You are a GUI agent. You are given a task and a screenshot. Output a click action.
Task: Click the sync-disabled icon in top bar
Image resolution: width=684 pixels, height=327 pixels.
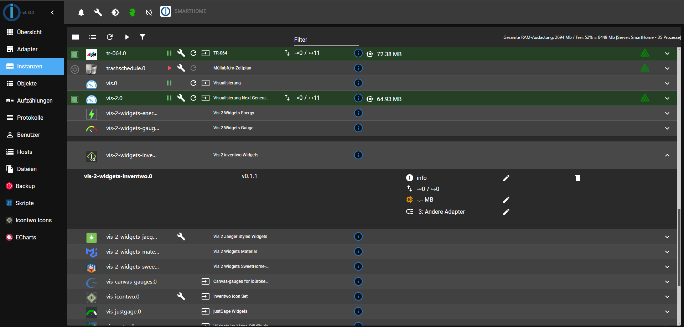click(x=149, y=12)
